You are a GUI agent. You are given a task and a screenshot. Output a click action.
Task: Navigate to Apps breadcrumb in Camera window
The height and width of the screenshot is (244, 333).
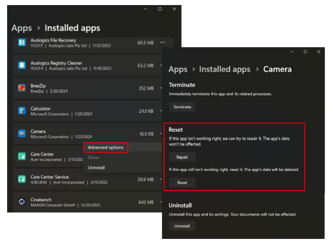(x=178, y=69)
